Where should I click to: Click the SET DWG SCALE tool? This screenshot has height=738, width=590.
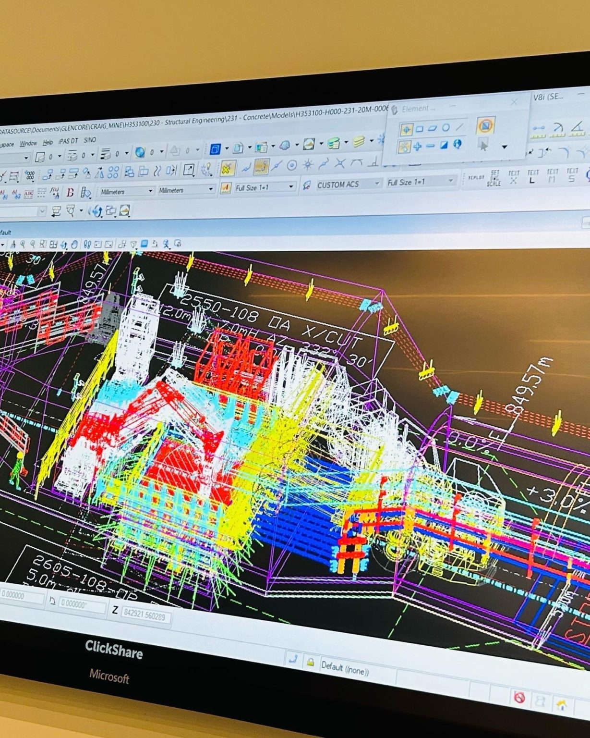click(494, 178)
